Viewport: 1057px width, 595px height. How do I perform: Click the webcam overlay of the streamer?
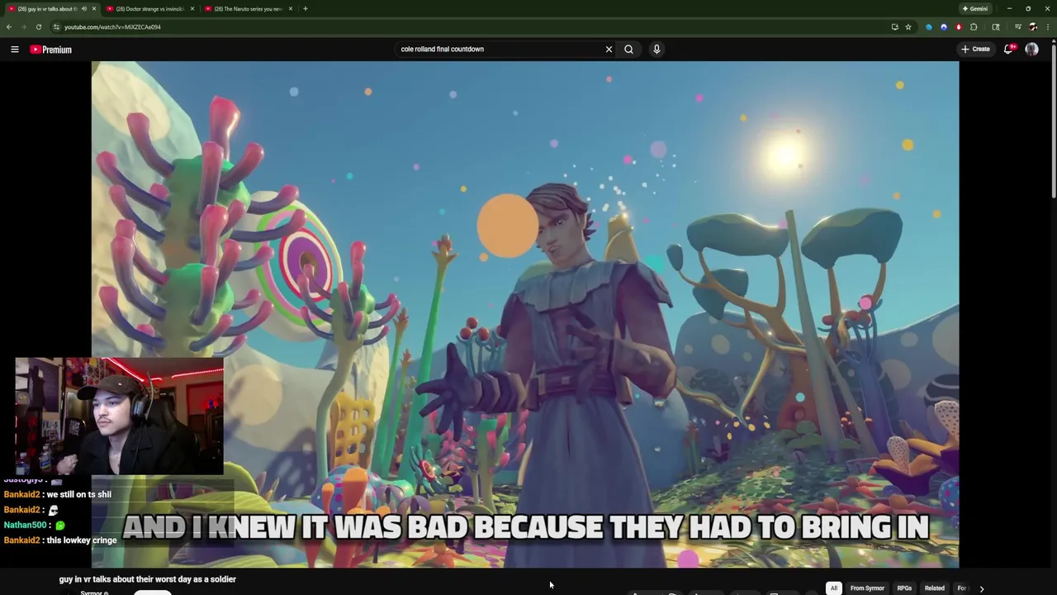119,416
